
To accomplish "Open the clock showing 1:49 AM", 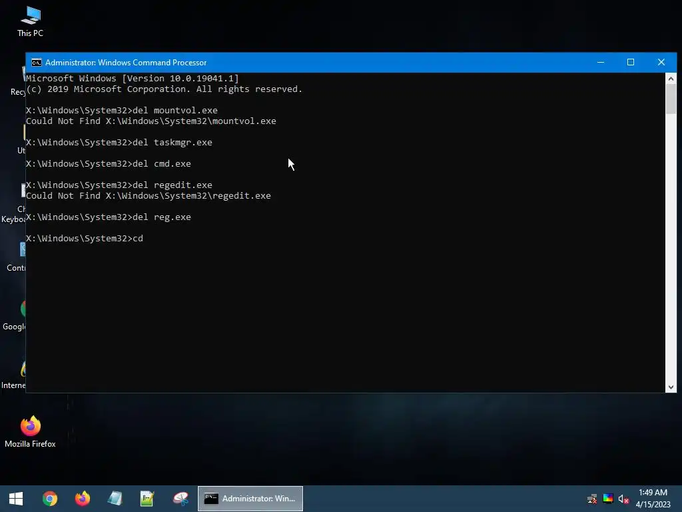I will 653,499.
